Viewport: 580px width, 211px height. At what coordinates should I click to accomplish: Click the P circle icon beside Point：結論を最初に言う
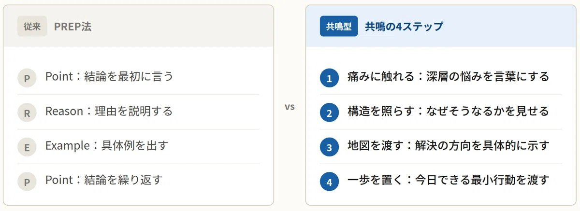(27, 78)
